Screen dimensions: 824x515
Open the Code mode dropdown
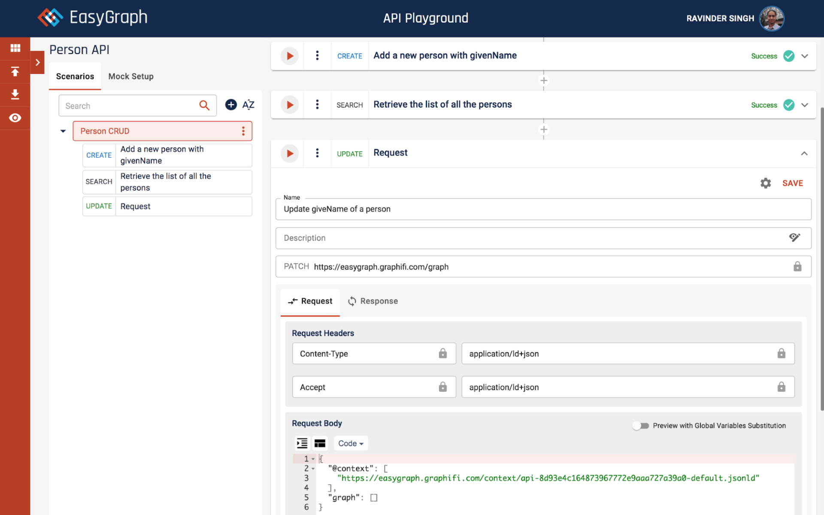[351, 443]
